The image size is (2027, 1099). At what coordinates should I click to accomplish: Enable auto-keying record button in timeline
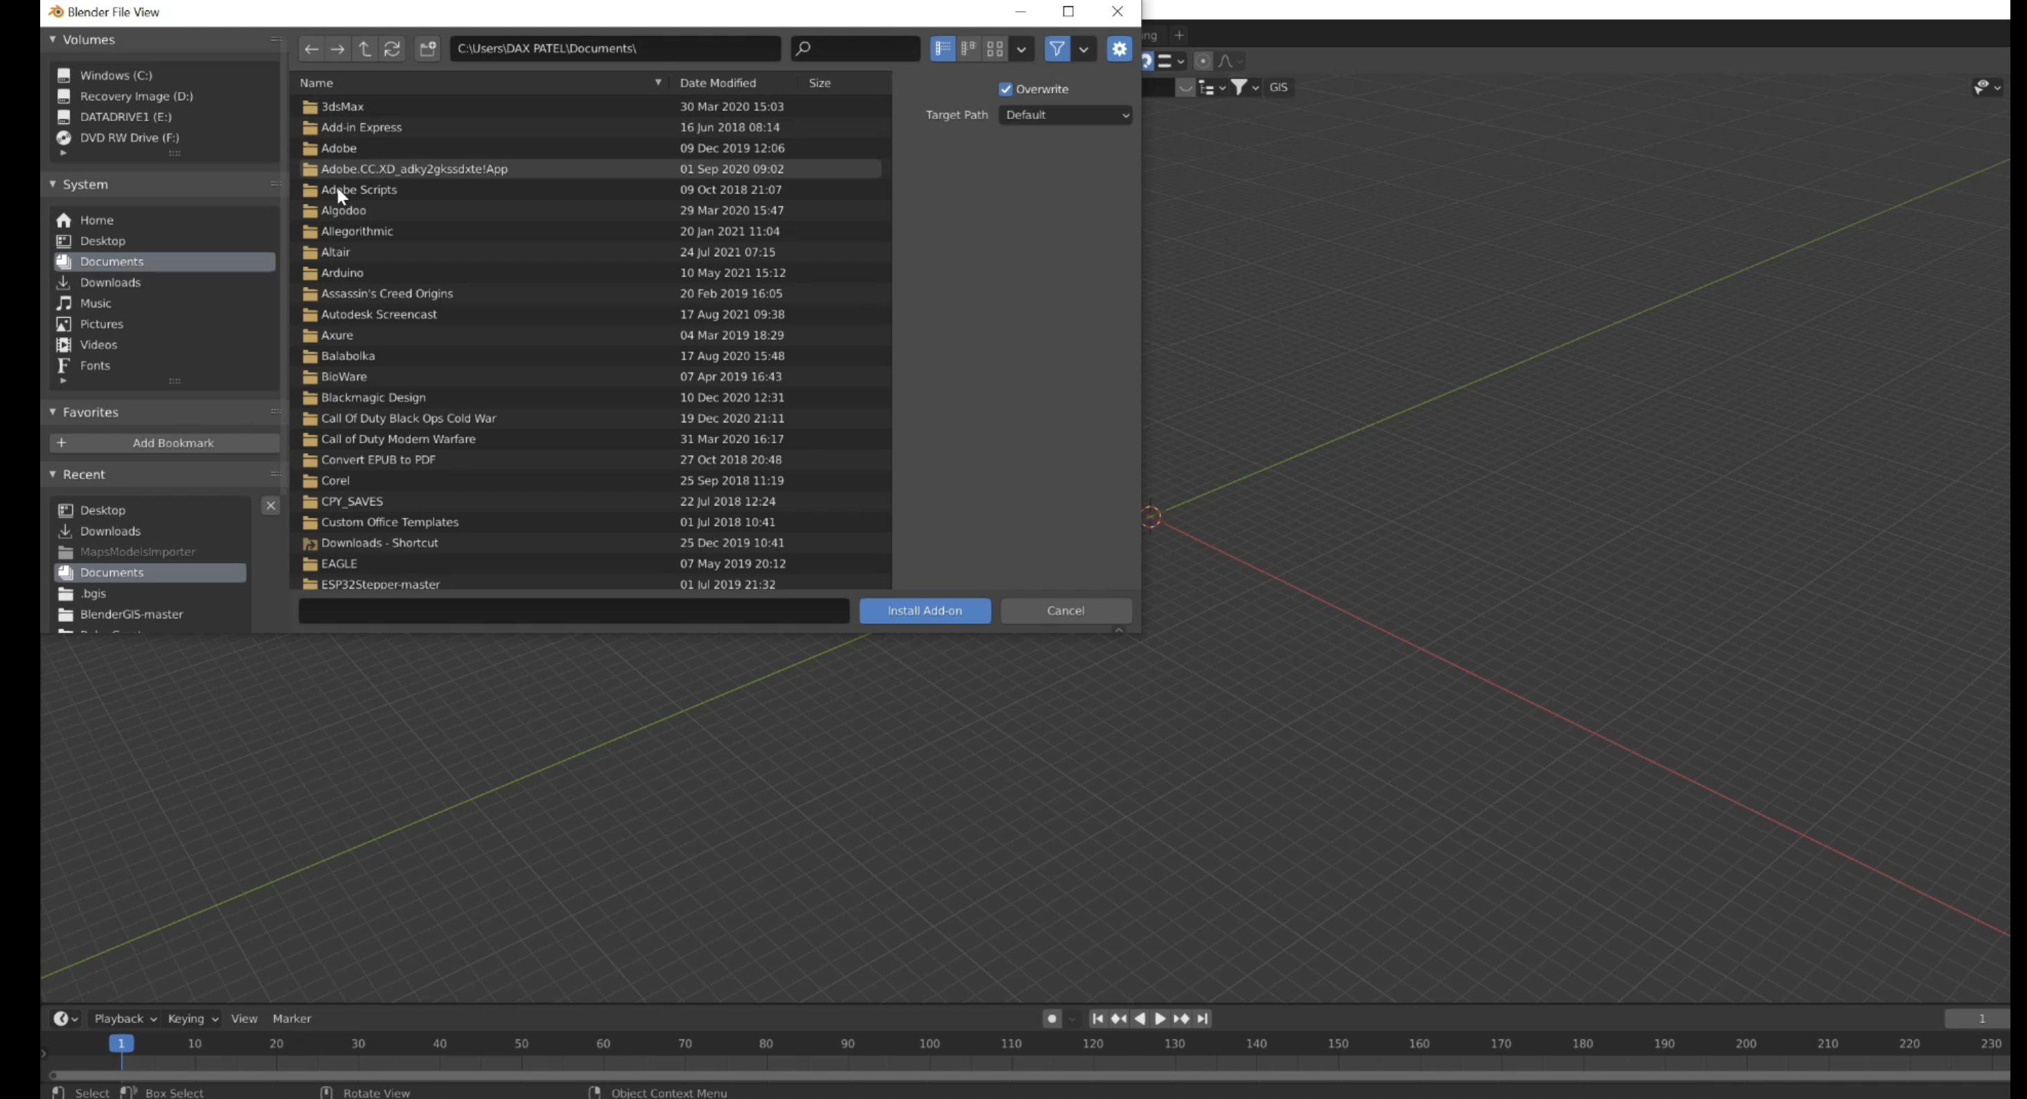click(1052, 1019)
